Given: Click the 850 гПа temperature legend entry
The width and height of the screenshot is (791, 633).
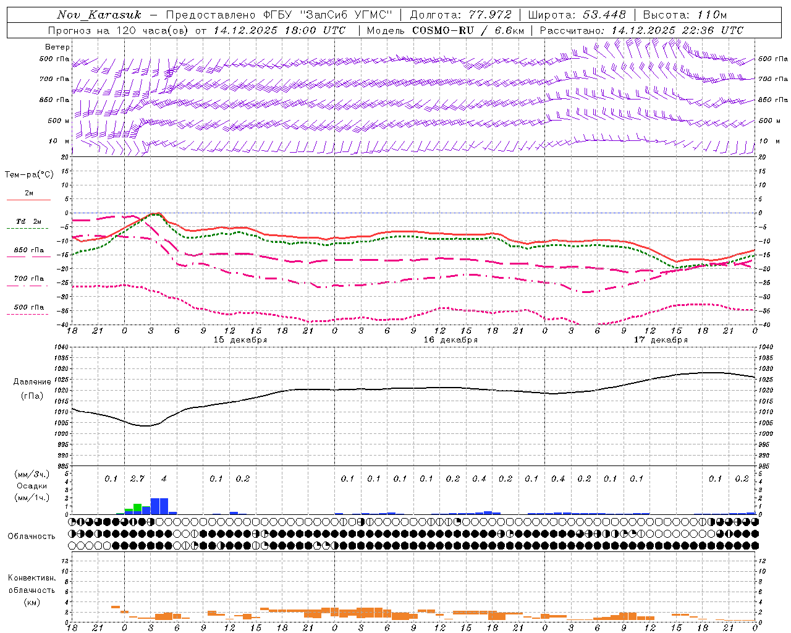Looking at the screenshot, I should pos(28,250).
